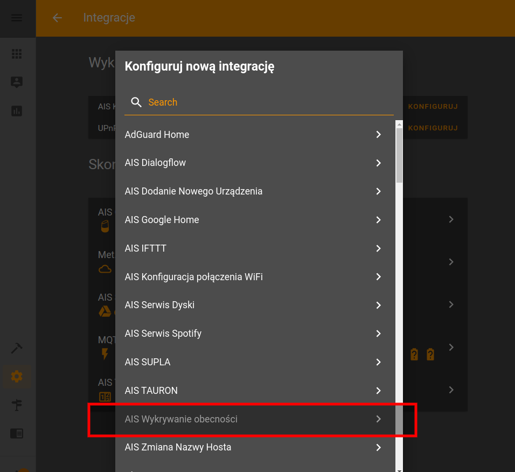Click the speaker device icon under AIS
This screenshot has width=515, height=472.
105,226
